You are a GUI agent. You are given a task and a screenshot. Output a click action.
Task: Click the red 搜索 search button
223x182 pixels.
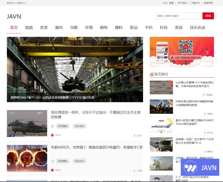(208, 16)
